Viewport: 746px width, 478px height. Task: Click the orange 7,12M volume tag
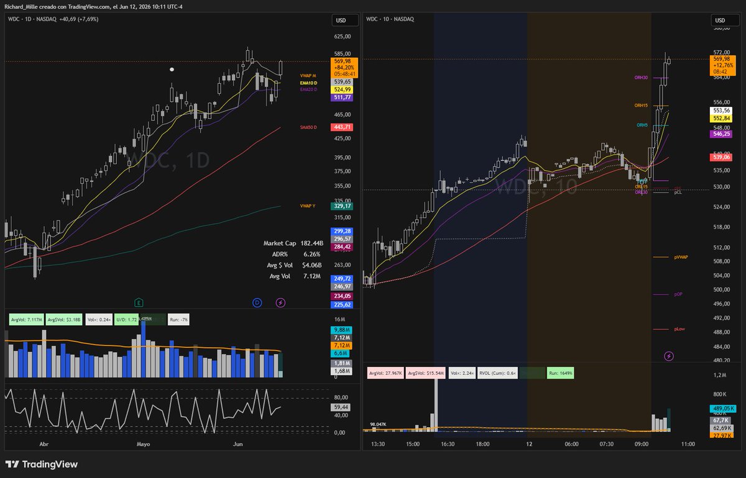[342, 345]
